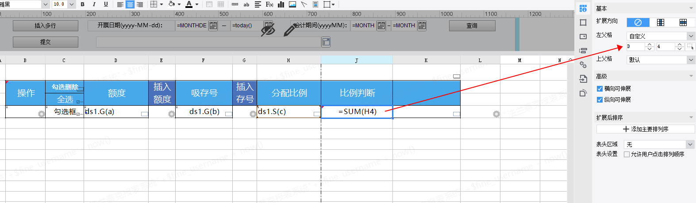Click the unmerge cells icon
Image resolution: width=696 pixels, height=203 pixels.
[221, 4]
